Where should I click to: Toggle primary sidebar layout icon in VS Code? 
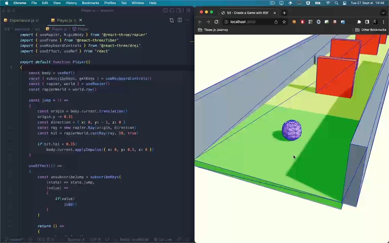point(165,10)
